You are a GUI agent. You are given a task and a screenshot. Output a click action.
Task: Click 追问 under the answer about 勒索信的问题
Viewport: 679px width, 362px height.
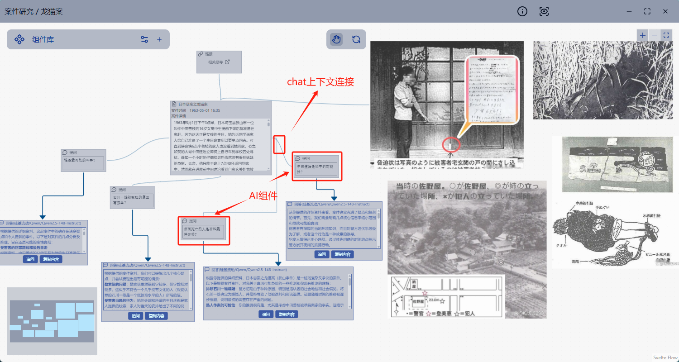(x=136, y=316)
